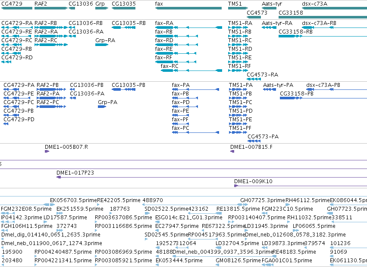The width and height of the screenshot is (367, 267).
Task: Open EST GH07725.3prime
Action: point(263,200)
